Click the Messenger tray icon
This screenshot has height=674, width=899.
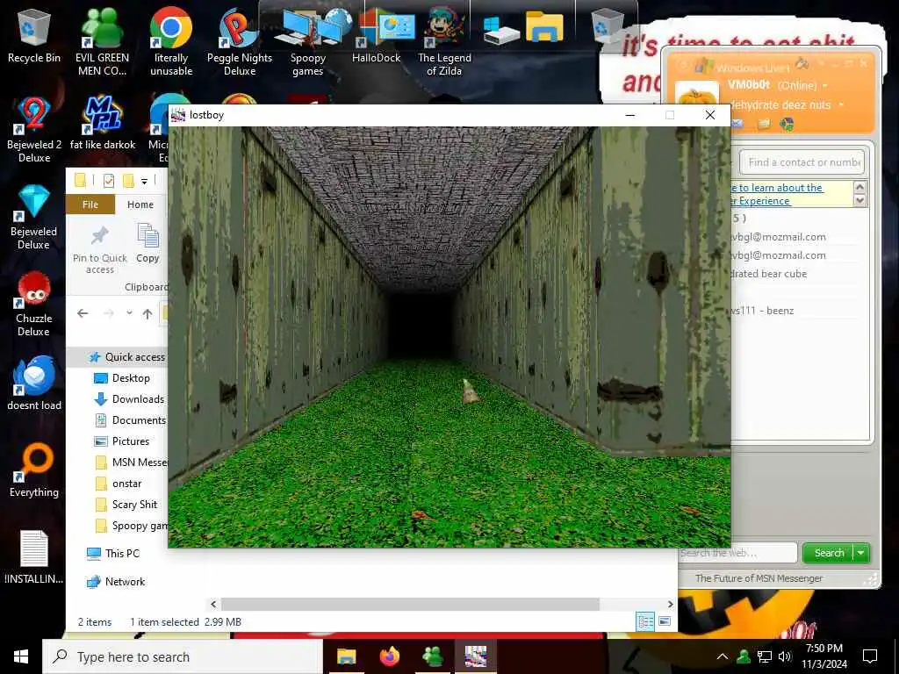(743, 656)
